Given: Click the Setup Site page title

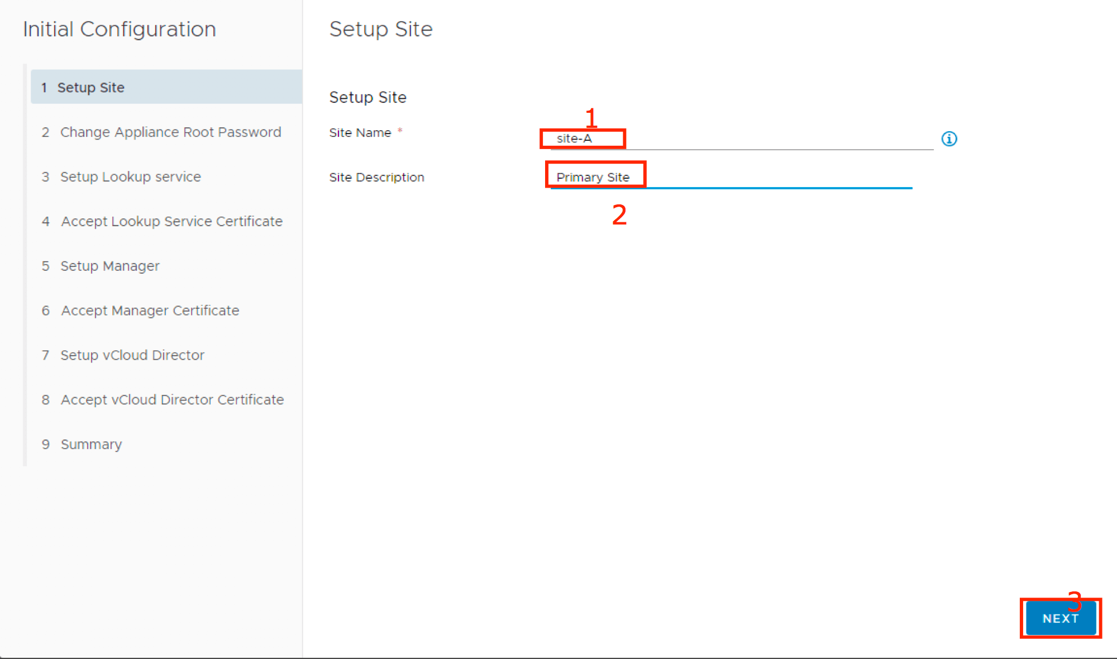Looking at the screenshot, I should (x=380, y=29).
